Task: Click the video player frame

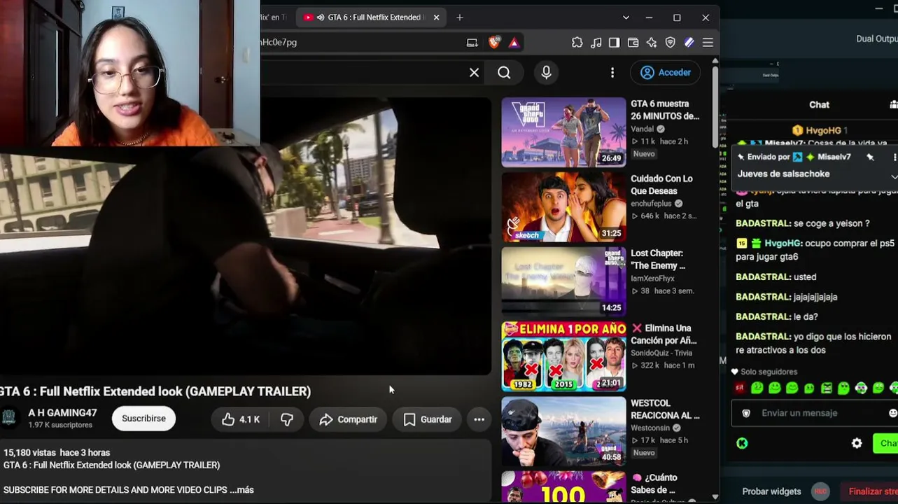Action: point(246,236)
